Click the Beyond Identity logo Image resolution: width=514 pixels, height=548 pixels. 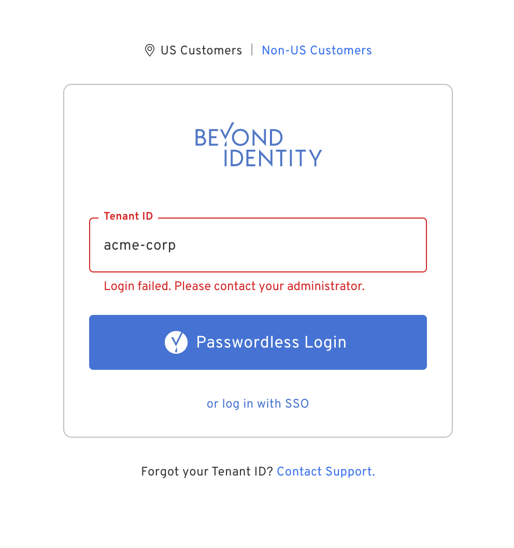(258, 147)
